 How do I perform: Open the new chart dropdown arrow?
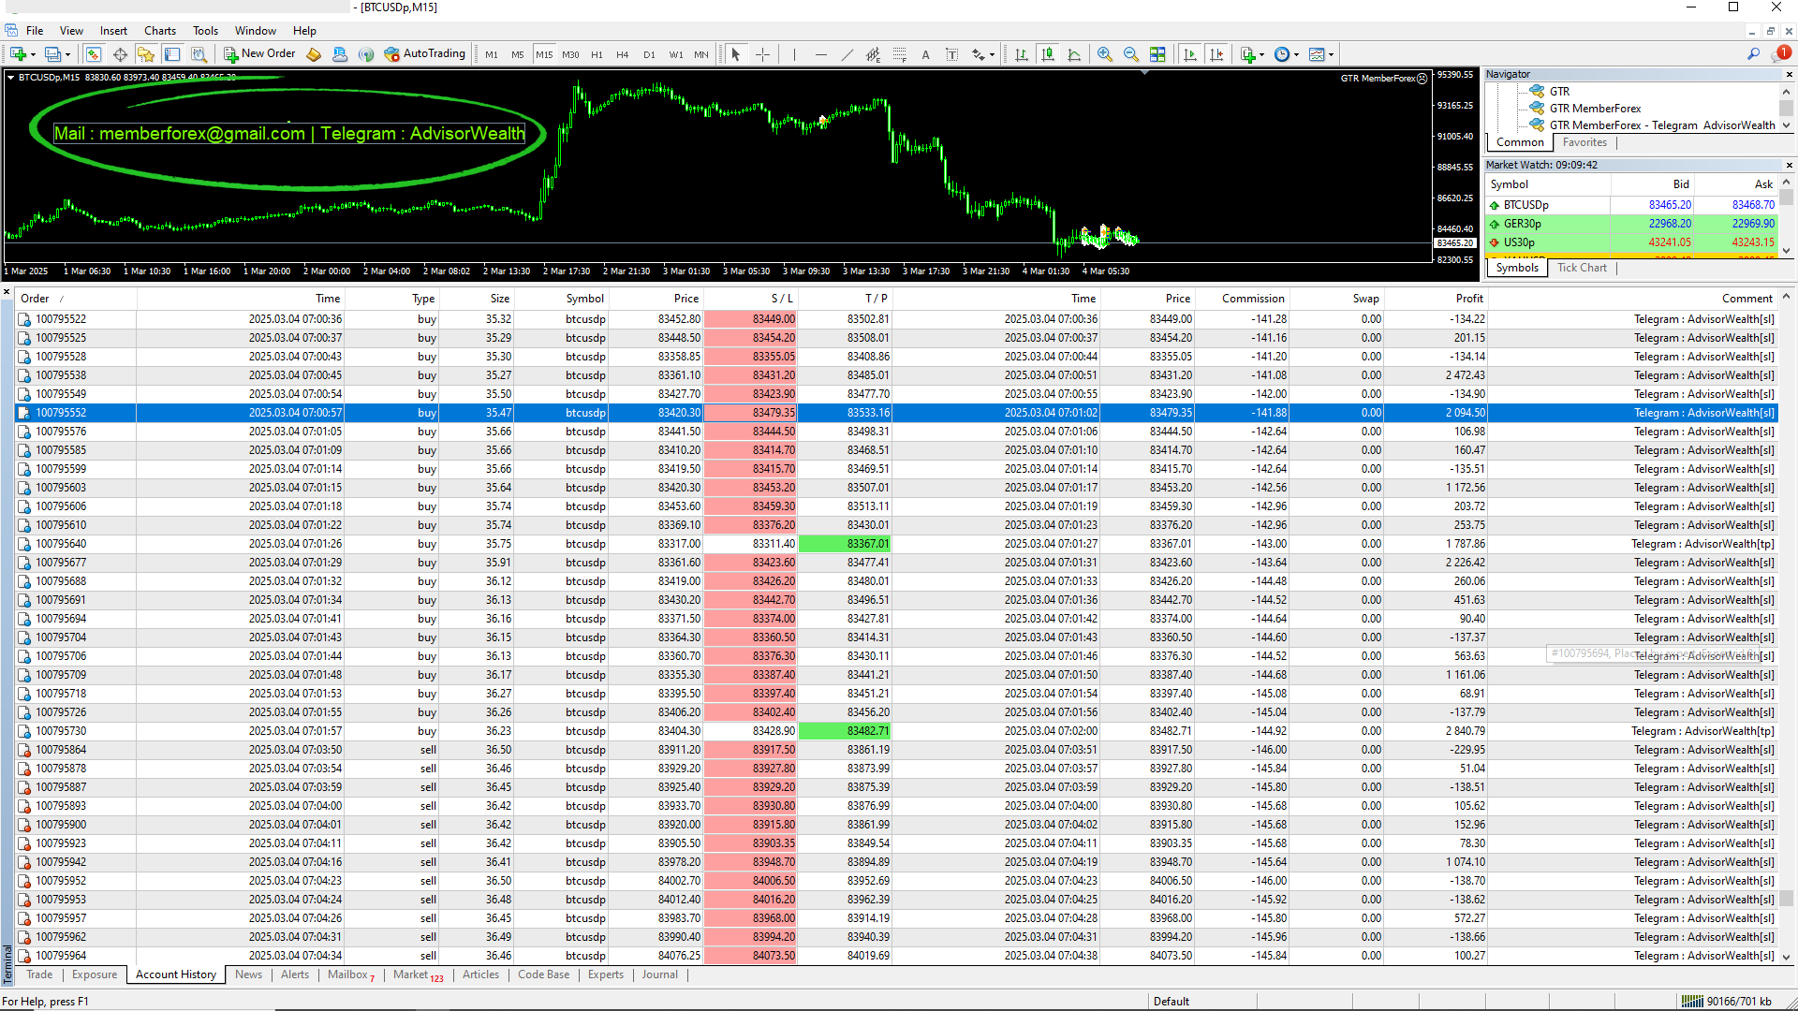click(x=33, y=54)
